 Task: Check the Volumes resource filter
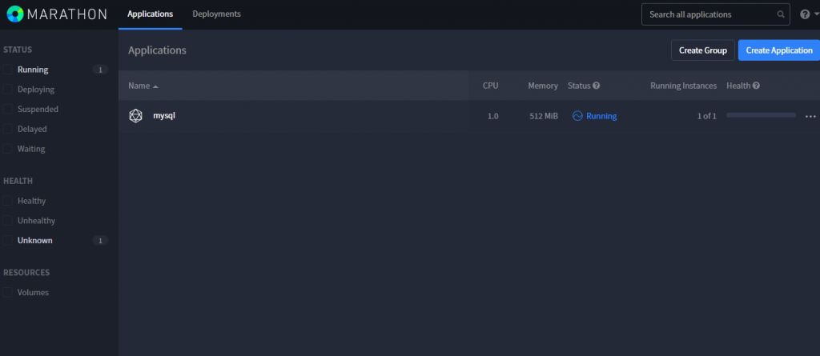(7, 292)
